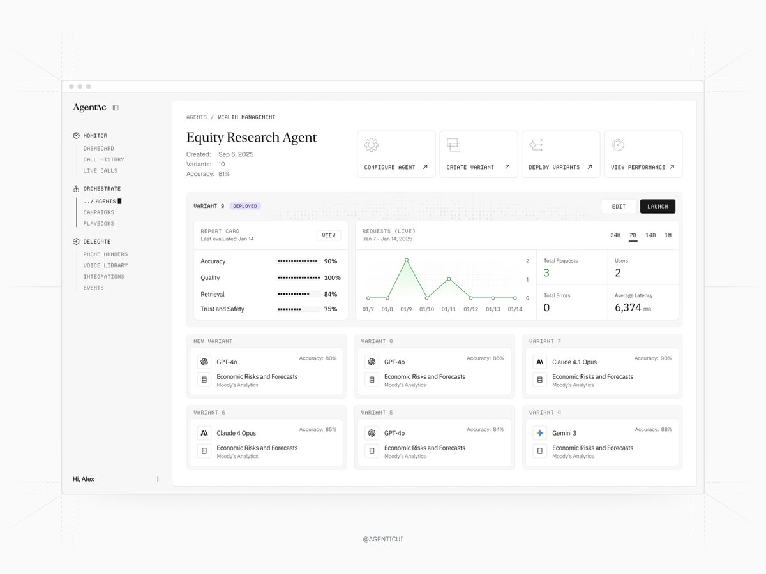Image resolution: width=766 pixels, height=574 pixels.
Task: Go to Phone Numbers
Action: coord(105,254)
